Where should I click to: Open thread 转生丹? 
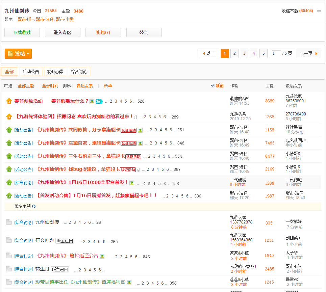coord(42,269)
